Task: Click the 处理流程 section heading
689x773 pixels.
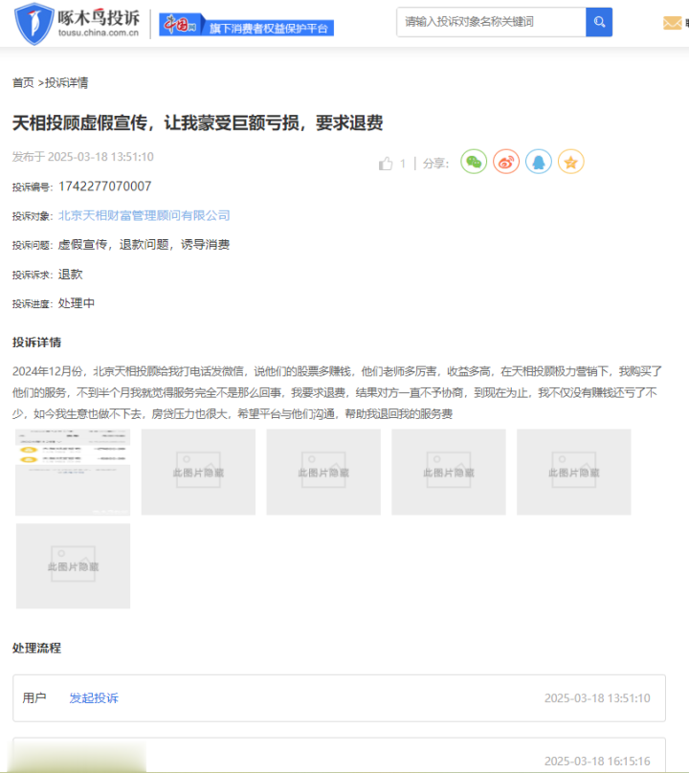Action: pyautogui.click(x=36, y=648)
